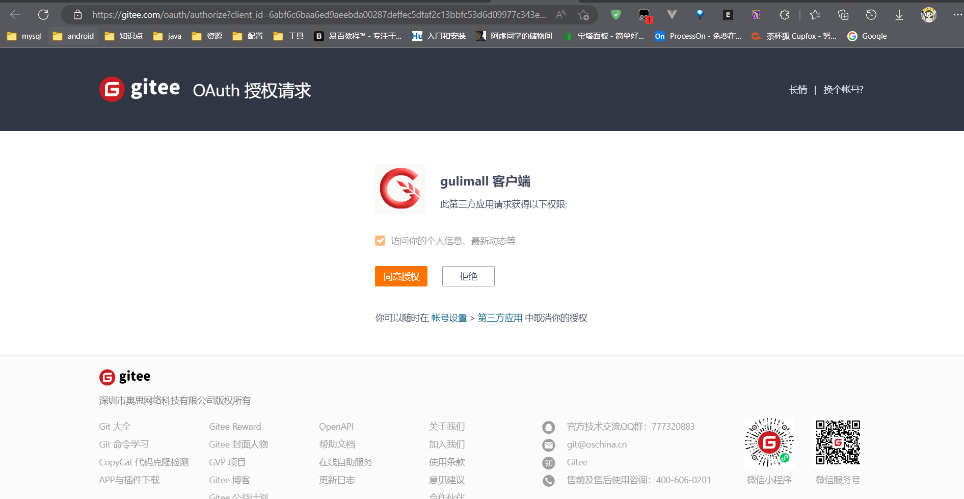Click git@oschina.cn email address
The height and width of the screenshot is (499, 964).
pyautogui.click(x=597, y=444)
